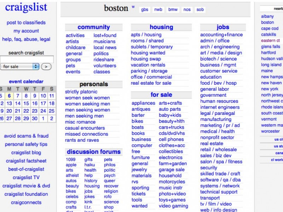Browse 'electronics' for sale
This screenshot has height=212, width=283.
point(171,158)
